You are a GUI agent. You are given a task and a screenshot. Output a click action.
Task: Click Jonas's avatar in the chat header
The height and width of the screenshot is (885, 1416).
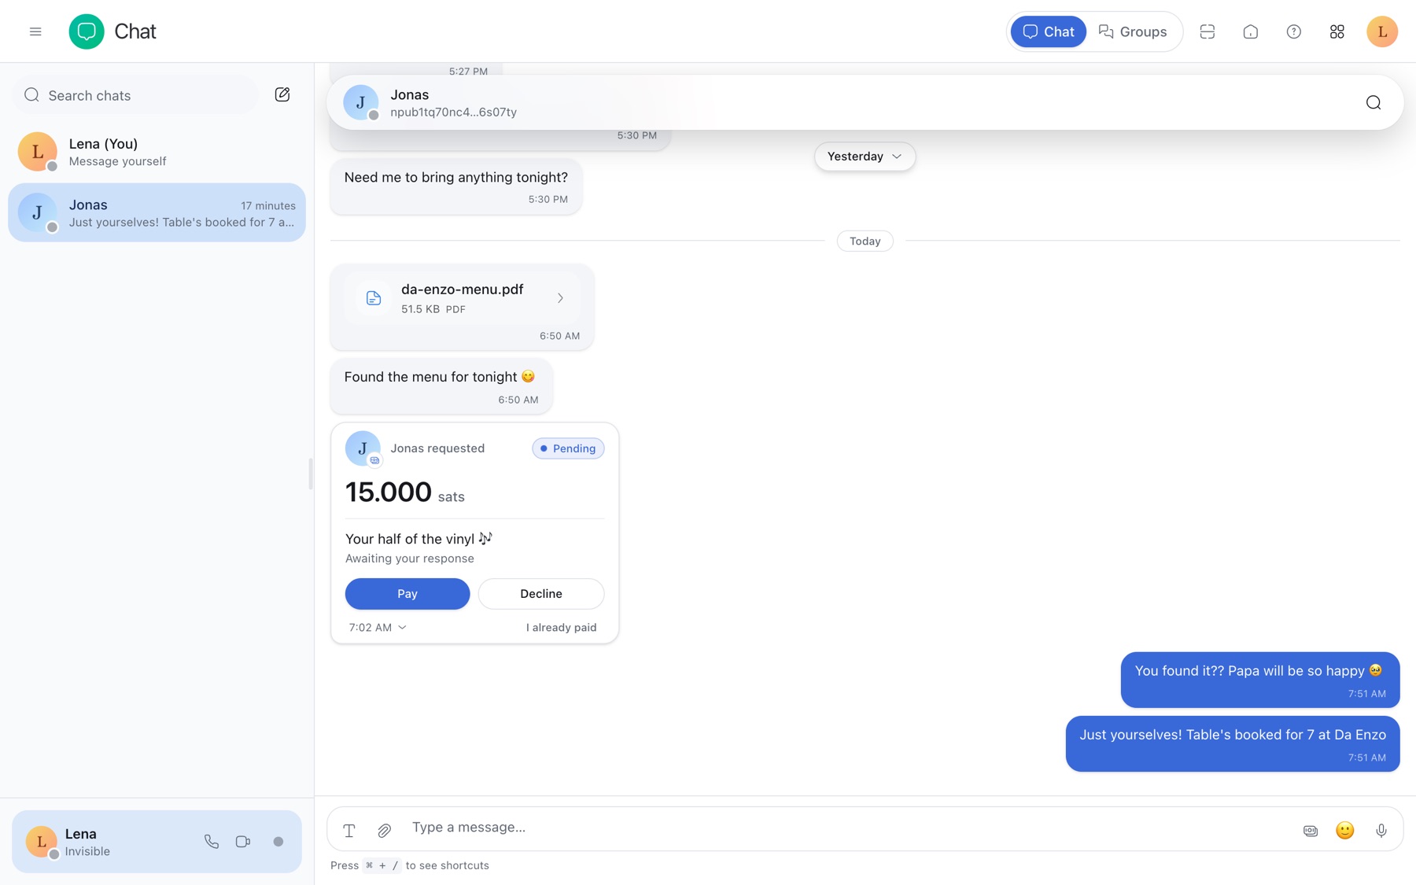point(361,102)
